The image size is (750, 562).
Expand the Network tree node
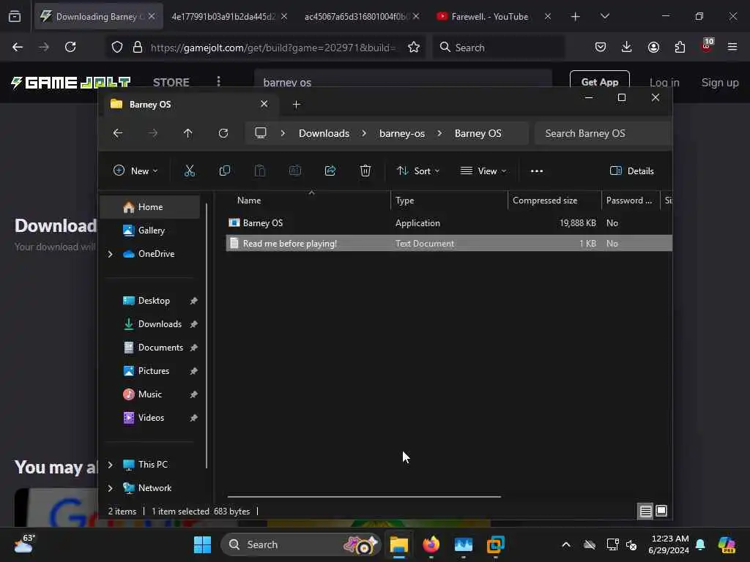tap(111, 488)
